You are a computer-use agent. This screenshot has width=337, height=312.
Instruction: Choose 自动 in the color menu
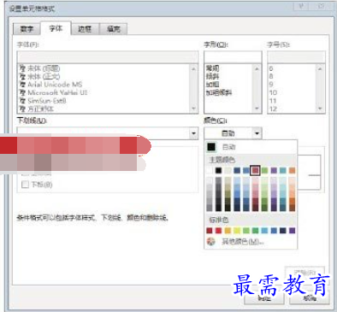click(x=251, y=147)
